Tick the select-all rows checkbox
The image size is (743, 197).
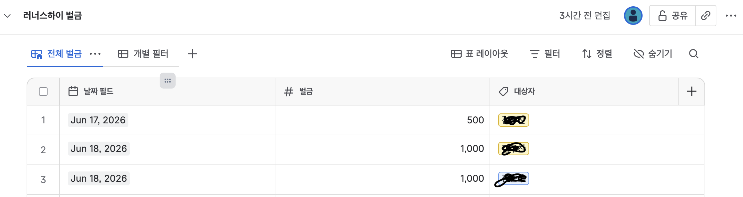pos(43,92)
